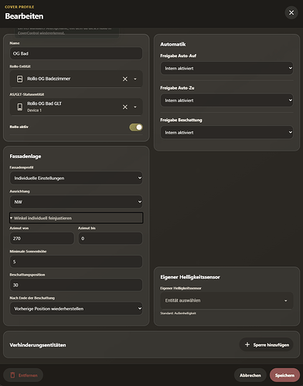Viewport: 303px width, 386px height.
Task: Click the Device 1 subtitle text
Action: click(34, 110)
